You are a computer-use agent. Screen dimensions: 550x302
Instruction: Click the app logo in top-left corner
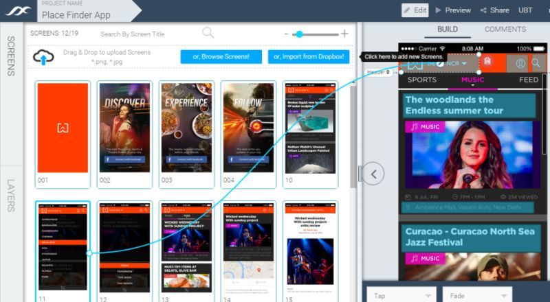click(x=18, y=10)
